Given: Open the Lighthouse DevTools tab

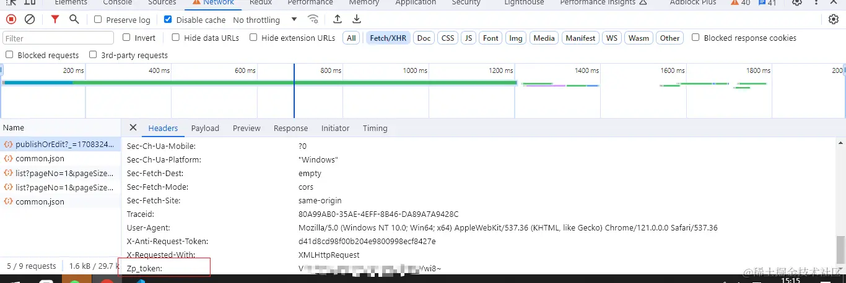Looking at the screenshot, I should coord(524,2).
